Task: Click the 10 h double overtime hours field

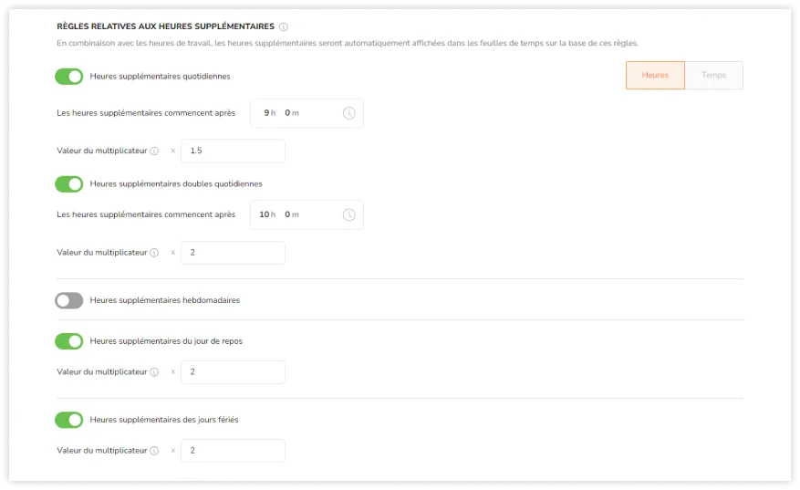Action: (267, 214)
